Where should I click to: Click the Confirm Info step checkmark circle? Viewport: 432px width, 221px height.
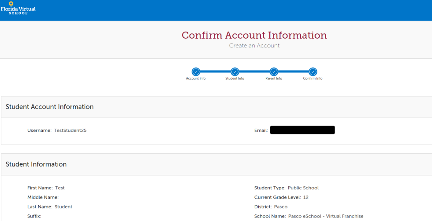tap(313, 72)
